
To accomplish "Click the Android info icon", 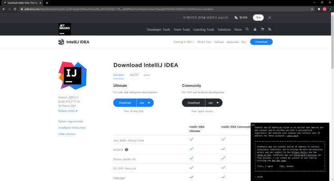I will [x=126, y=149].
